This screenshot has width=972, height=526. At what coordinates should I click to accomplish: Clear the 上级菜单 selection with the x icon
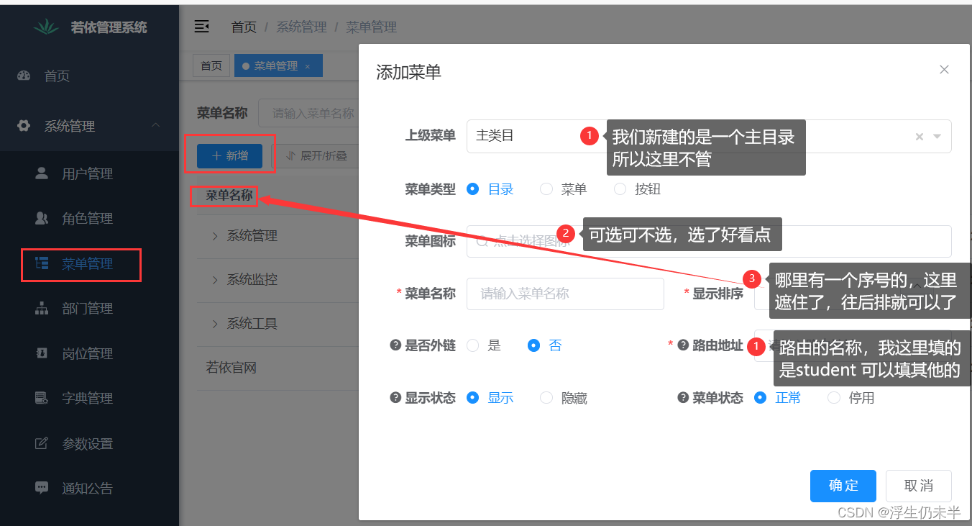[919, 137]
